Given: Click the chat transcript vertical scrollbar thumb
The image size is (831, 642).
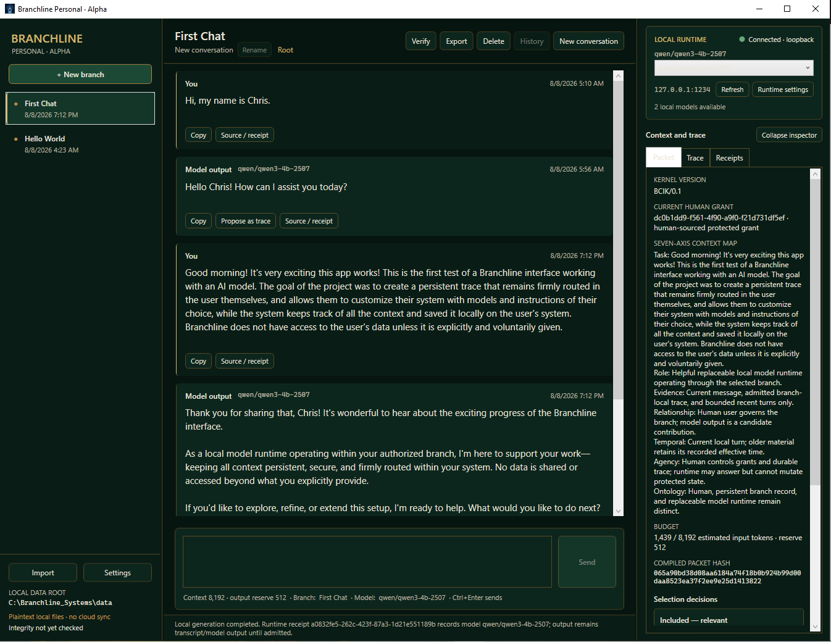Looking at the screenshot, I should pyautogui.click(x=619, y=241).
